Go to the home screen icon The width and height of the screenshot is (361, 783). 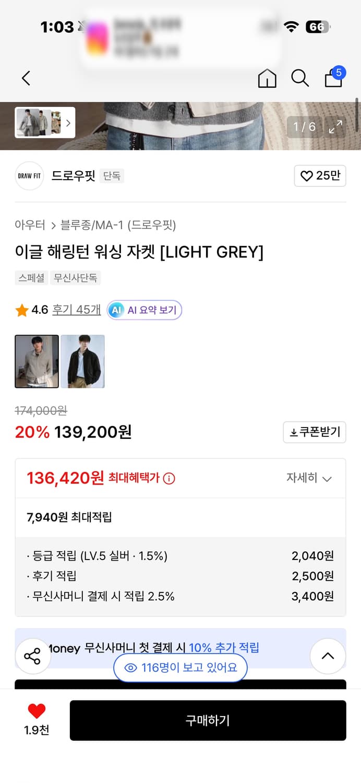[x=267, y=79]
